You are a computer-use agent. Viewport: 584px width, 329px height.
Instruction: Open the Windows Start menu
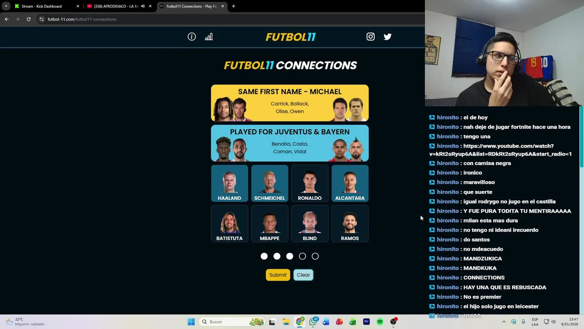click(191, 322)
